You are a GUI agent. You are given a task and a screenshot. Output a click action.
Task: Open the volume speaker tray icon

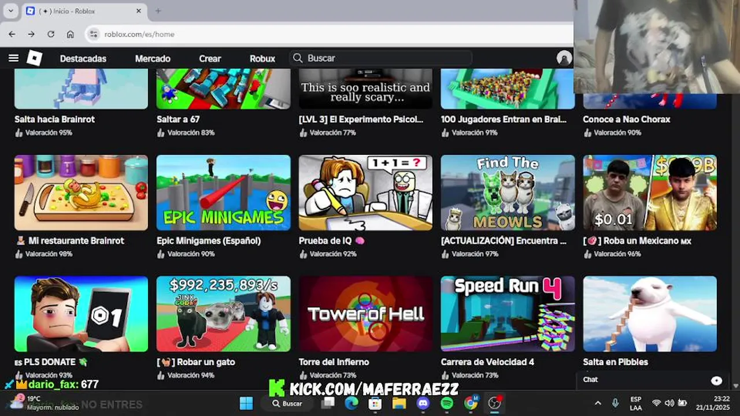coord(669,403)
